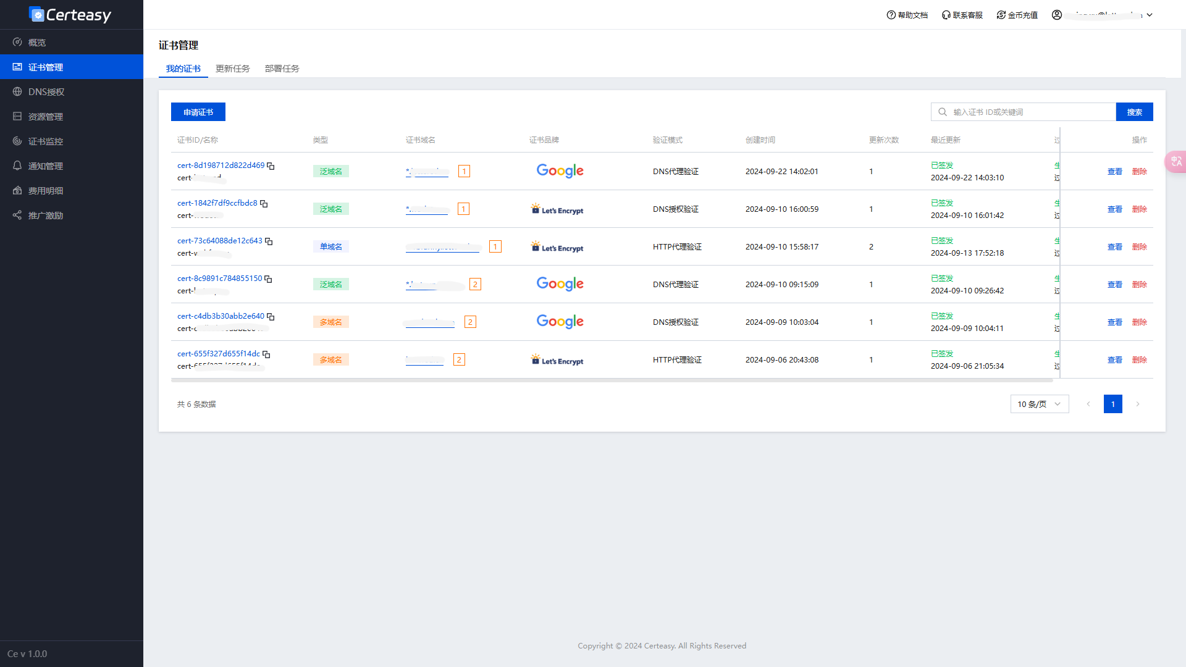This screenshot has width=1186, height=667.
Task: Open DNS授权 menu item
Action: tap(72, 92)
